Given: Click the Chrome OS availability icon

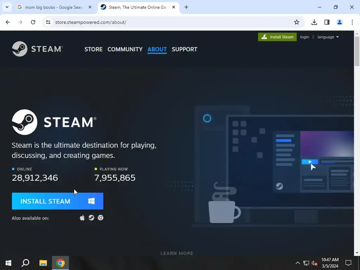Looking at the screenshot, I should tap(101, 218).
